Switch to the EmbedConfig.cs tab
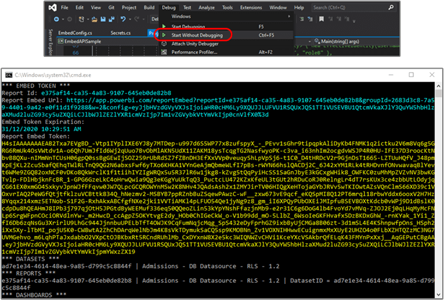The width and height of the screenshot is (444, 300). pos(75,33)
